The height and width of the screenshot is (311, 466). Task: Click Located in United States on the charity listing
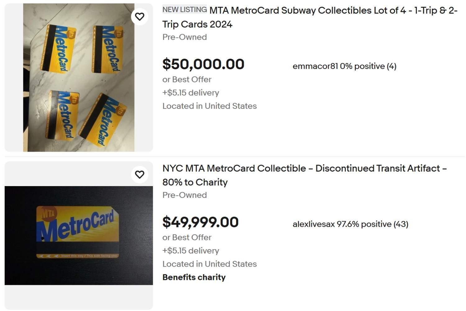point(209,264)
